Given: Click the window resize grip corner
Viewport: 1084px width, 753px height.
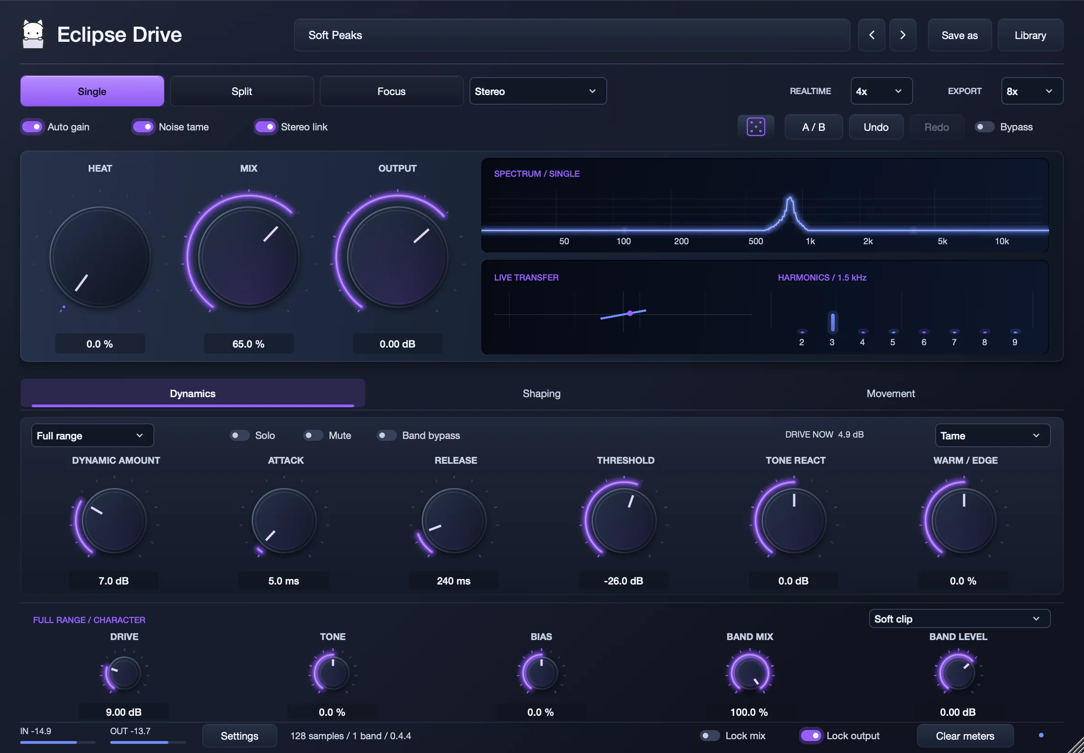Looking at the screenshot, I should pos(1076,745).
